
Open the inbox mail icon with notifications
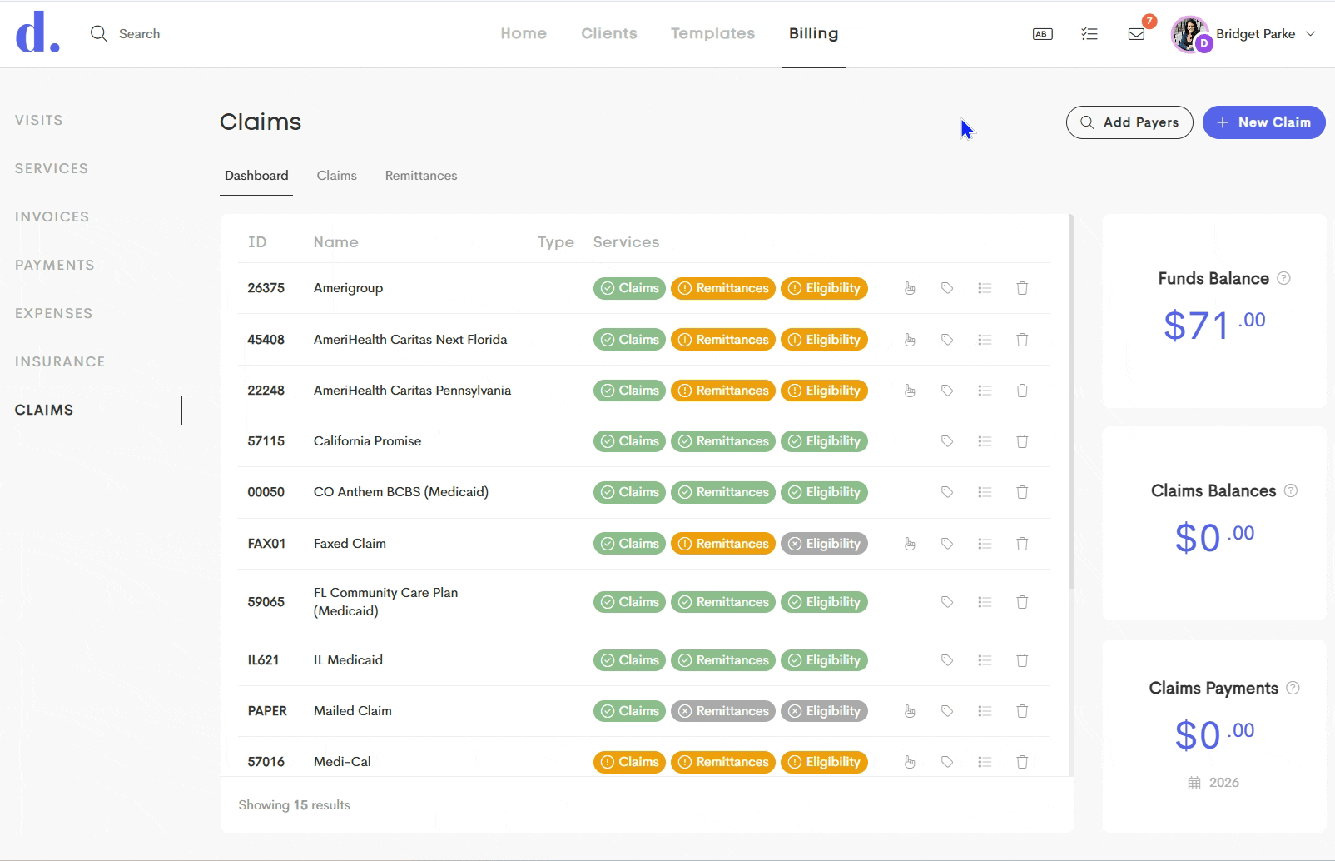click(1136, 34)
